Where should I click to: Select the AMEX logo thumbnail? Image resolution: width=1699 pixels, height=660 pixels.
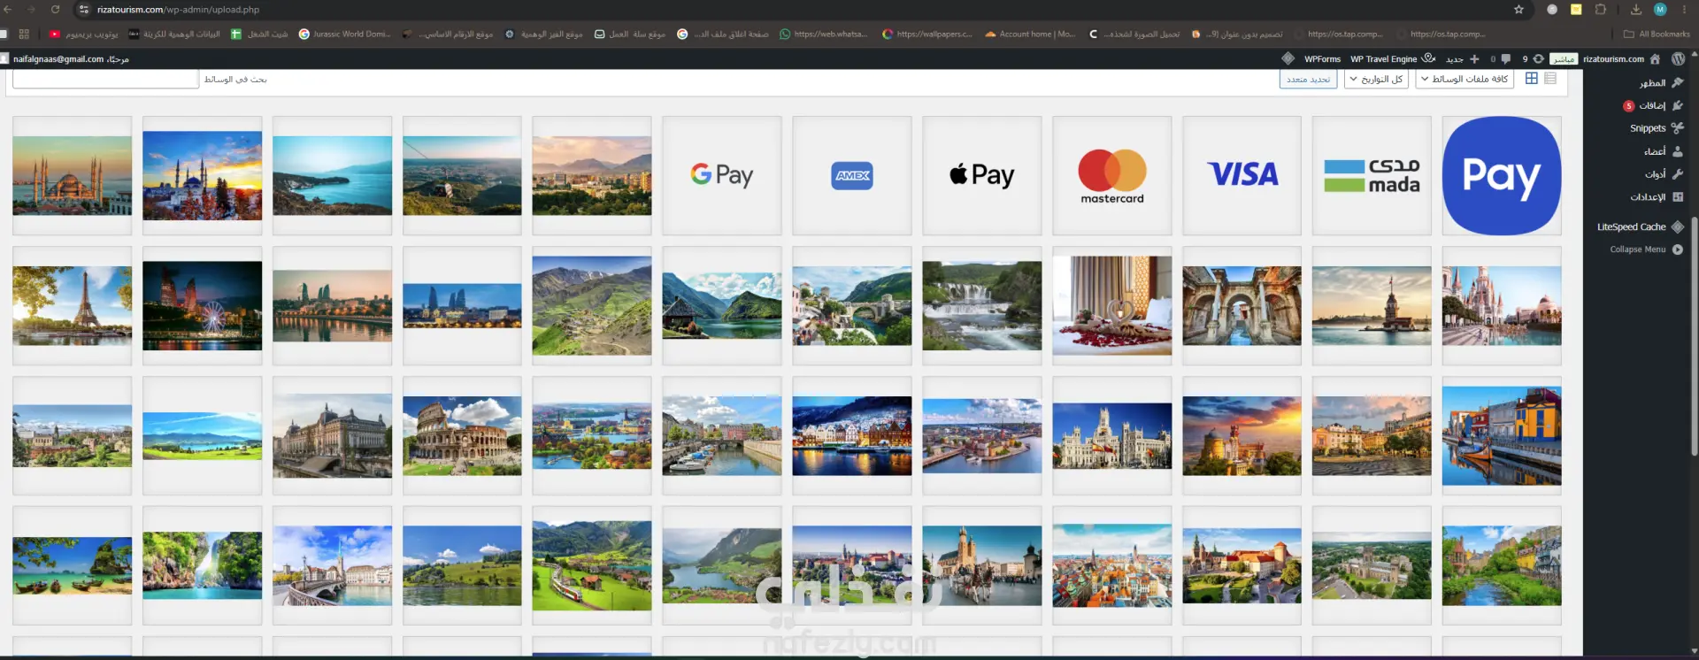tap(852, 175)
